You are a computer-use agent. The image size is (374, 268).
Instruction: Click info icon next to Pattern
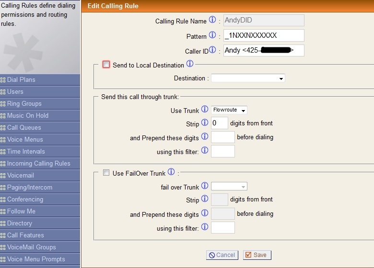point(212,35)
